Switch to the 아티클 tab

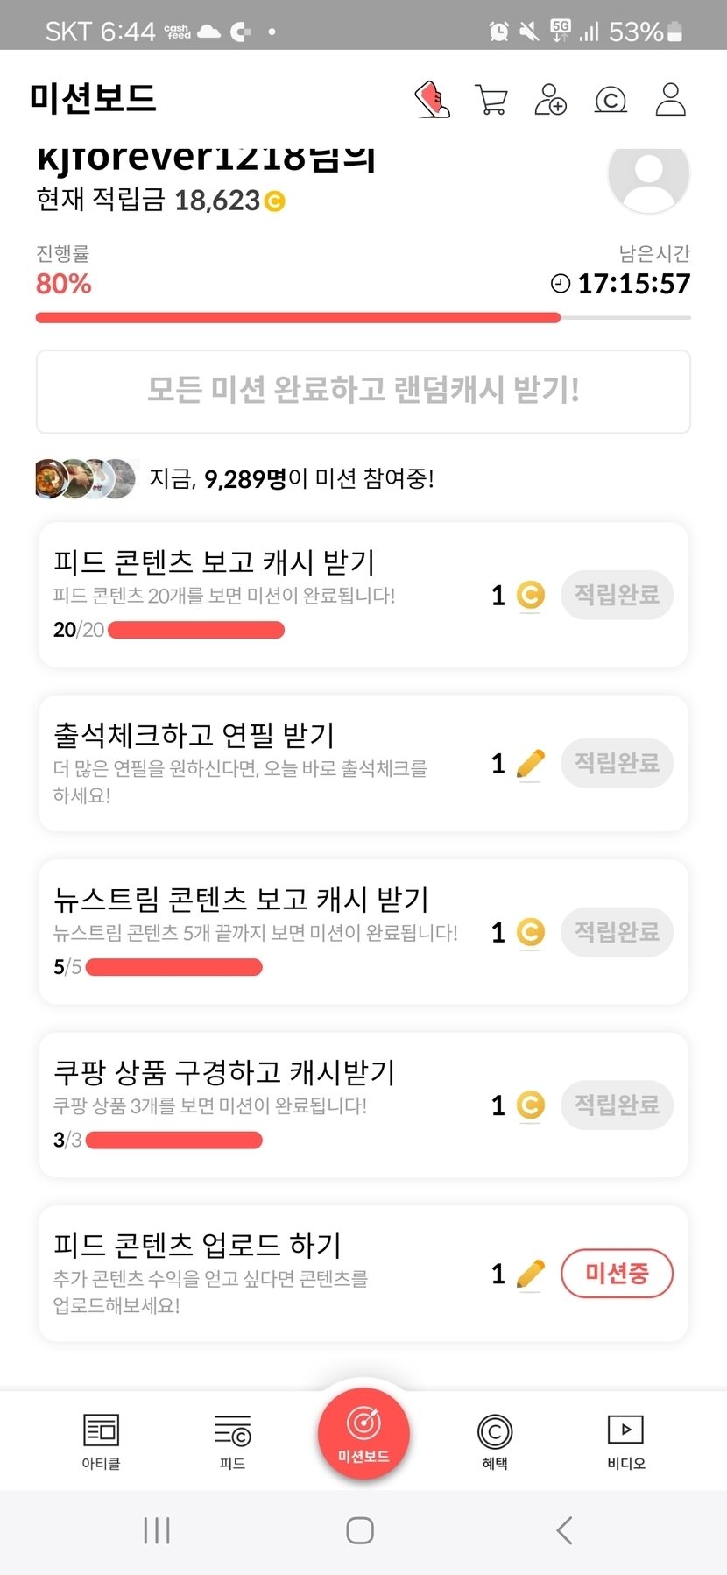tap(101, 1441)
